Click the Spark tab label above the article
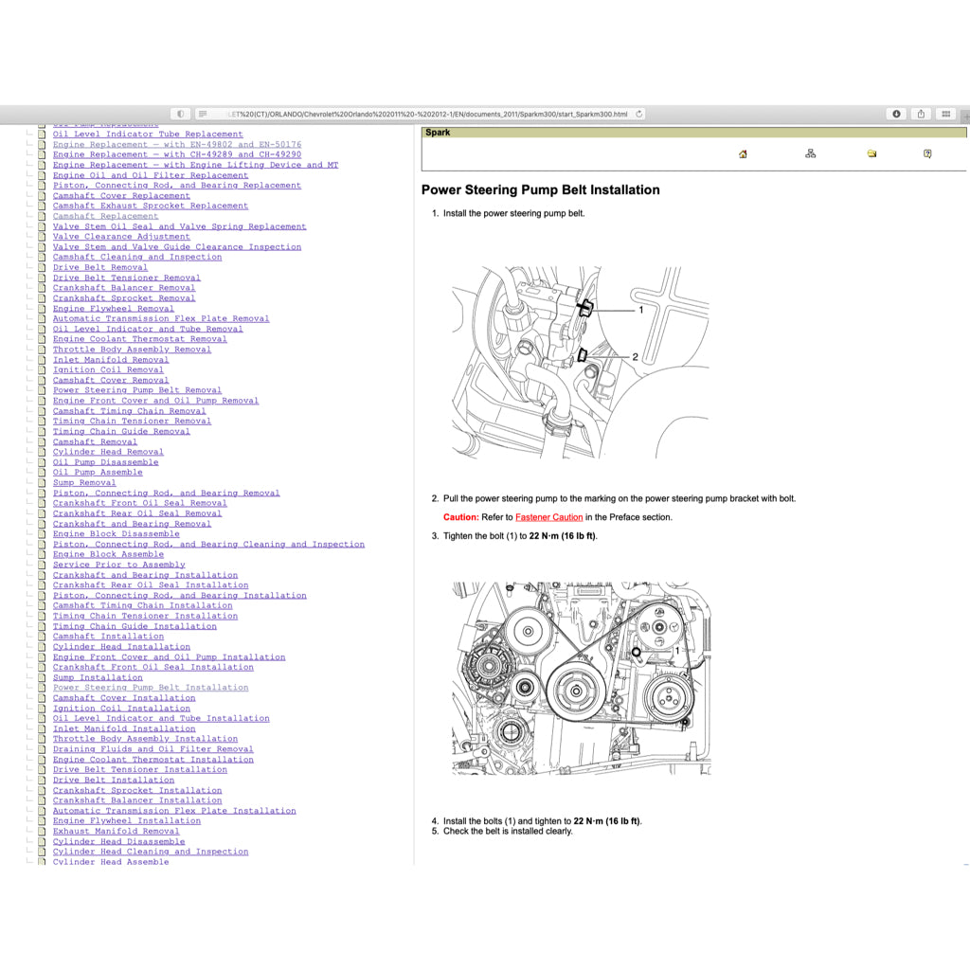The image size is (970, 970). pos(437,132)
